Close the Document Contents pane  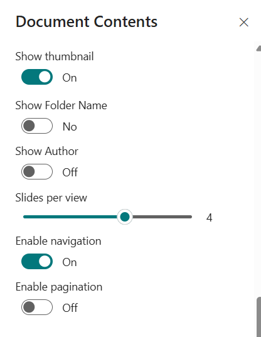[244, 23]
